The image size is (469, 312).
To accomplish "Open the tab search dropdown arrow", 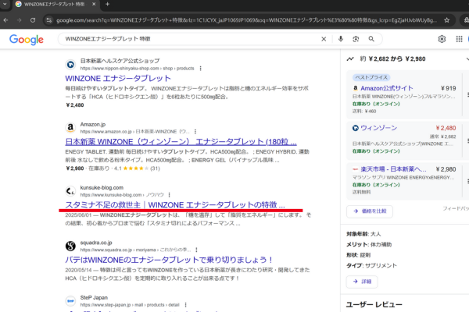I will click(x=5, y=4).
